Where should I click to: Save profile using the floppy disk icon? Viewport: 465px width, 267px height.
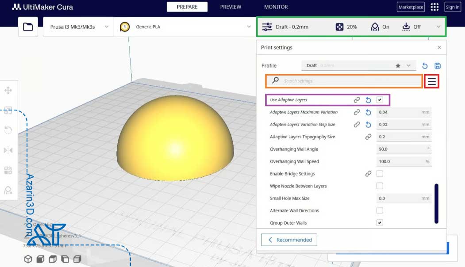pyautogui.click(x=438, y=66)
